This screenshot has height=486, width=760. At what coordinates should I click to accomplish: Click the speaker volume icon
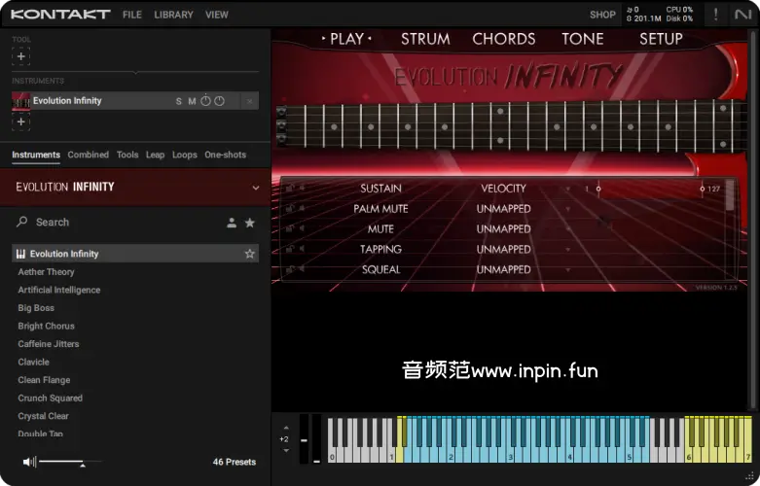[x=29, y=462]
